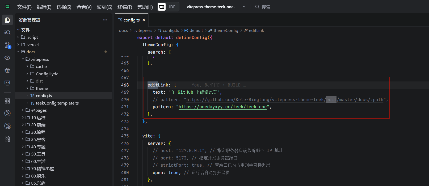The height and width of the screenshot is (186, 429).
Task: Open the Extensions grid icon
Action: 7,101
